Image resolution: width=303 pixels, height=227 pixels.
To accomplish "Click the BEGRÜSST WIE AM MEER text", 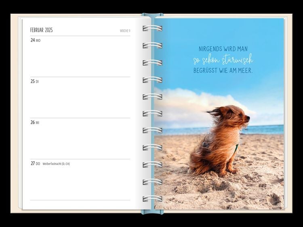I will [223, 71].
